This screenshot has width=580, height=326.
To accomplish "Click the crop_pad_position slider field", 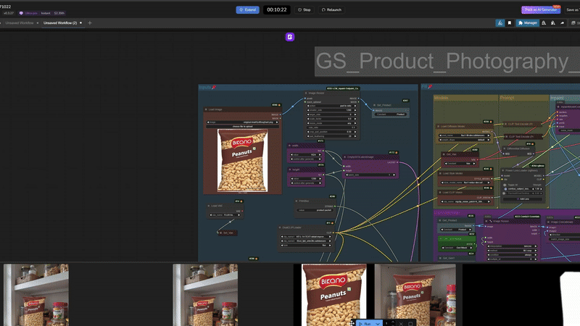I will pos(331,132).
